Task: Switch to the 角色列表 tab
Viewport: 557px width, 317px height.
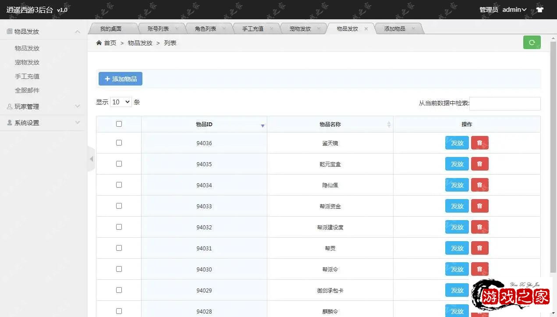Action: [x=206, y=29]
